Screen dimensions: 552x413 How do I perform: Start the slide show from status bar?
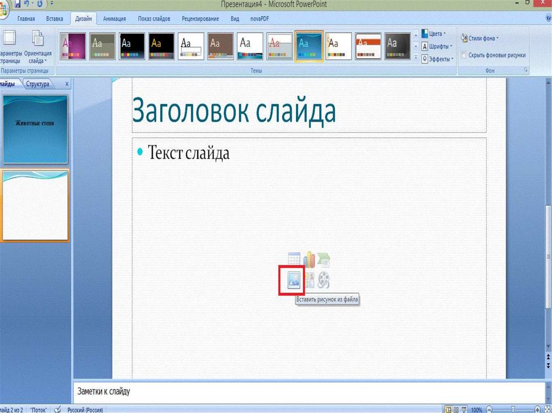pos(464,409)
